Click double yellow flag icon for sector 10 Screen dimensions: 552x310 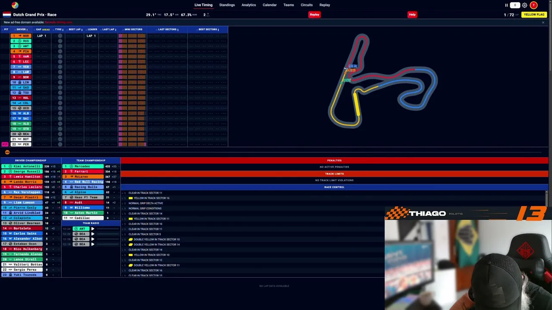pyautogui.click(x=131, y=239)
